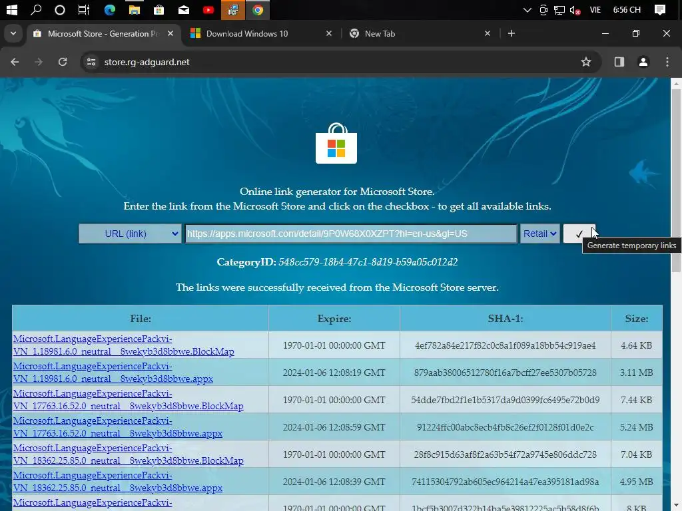Open YouTube taskbar shortcut

(x=208, y=9)
